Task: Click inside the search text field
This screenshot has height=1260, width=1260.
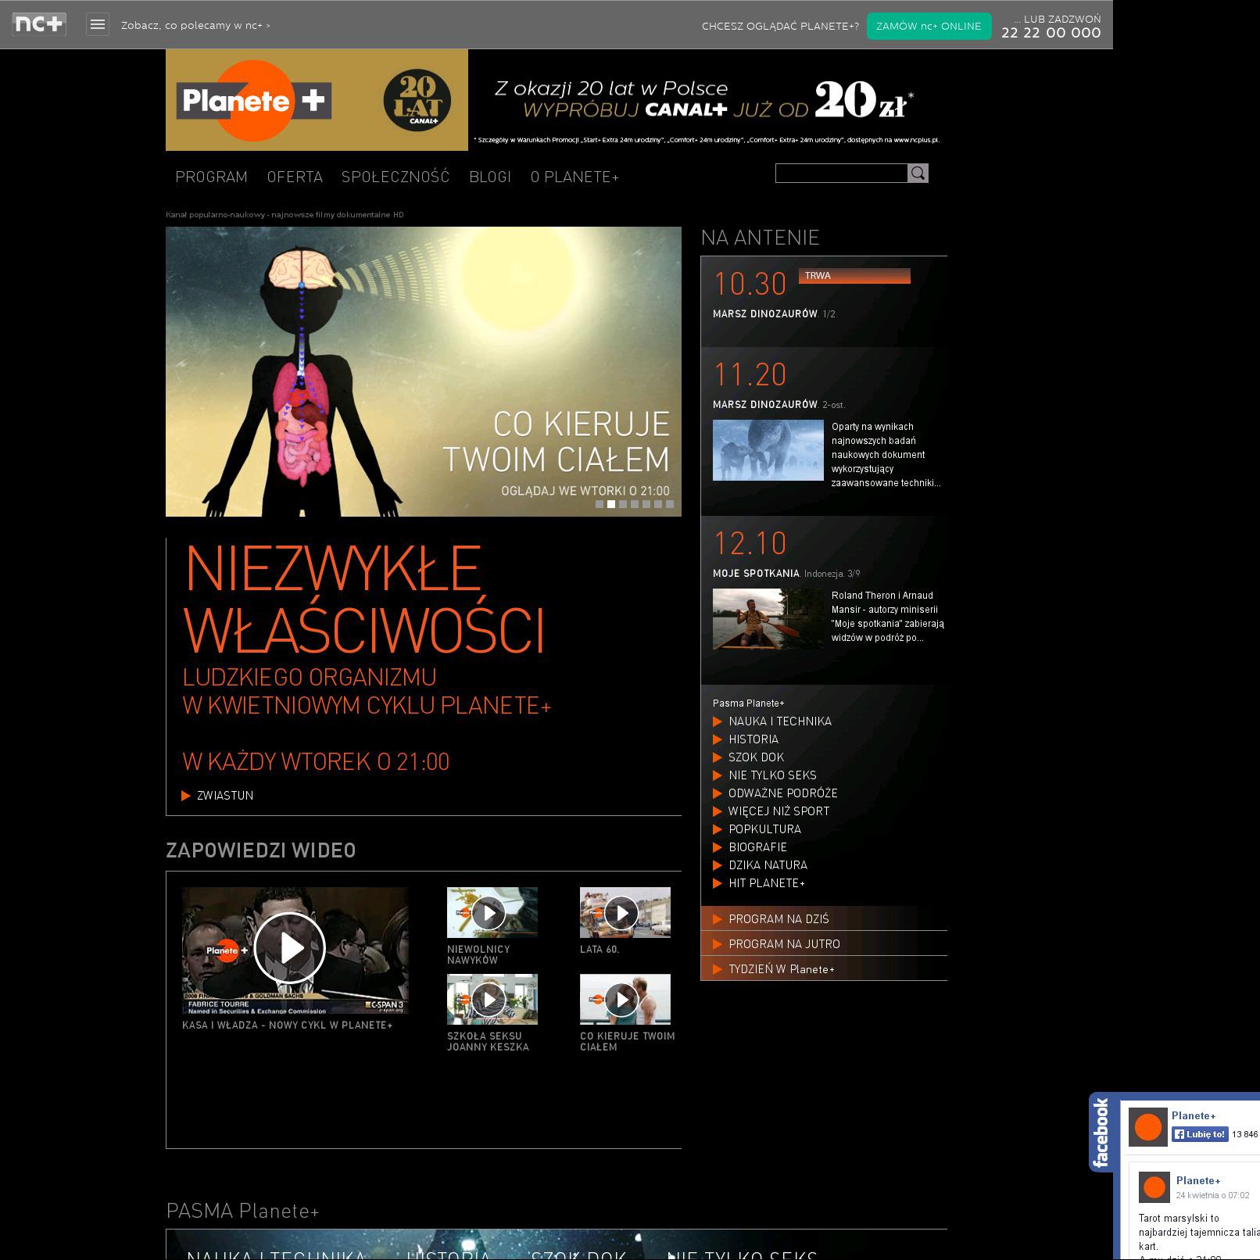Action: pyautogui.click(x=841, y=174)
